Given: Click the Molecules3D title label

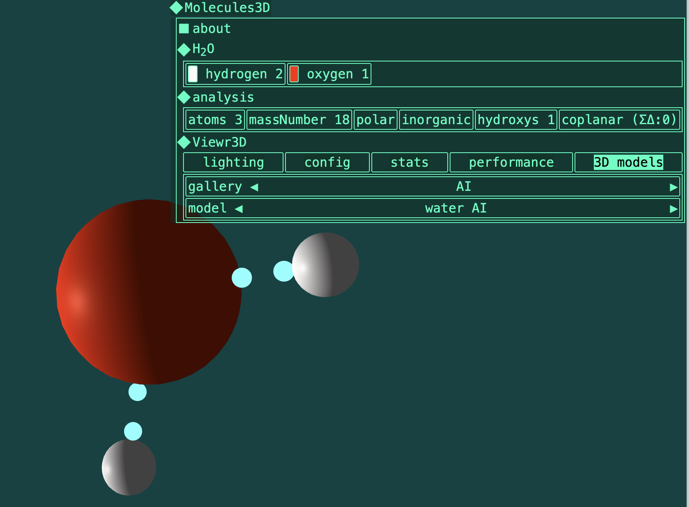Looking at the screenshot, I should 227,8.
